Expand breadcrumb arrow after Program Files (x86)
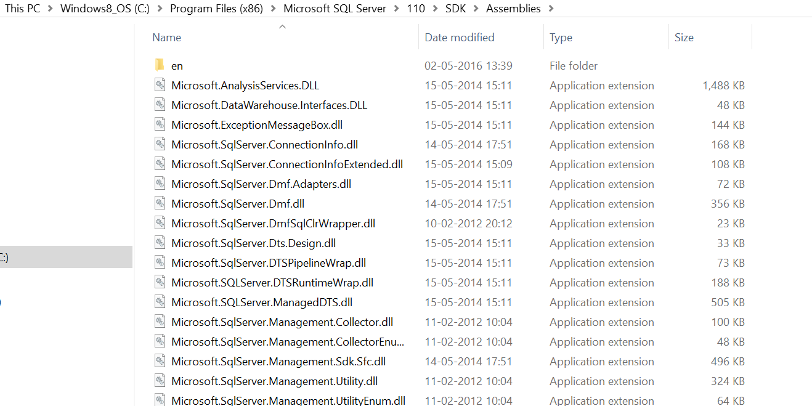812x406 pixels. tap(273, 9)
